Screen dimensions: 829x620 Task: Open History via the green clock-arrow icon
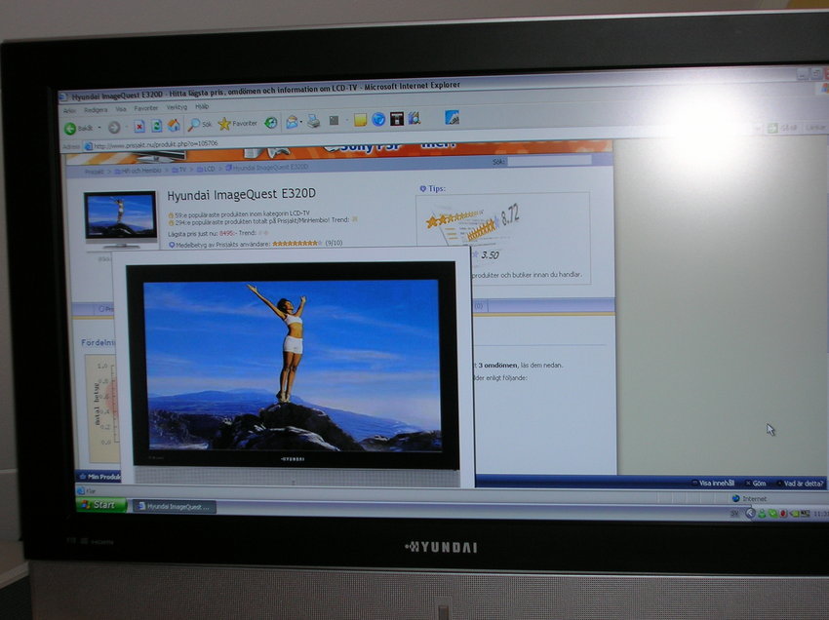[x=271, y=123]
